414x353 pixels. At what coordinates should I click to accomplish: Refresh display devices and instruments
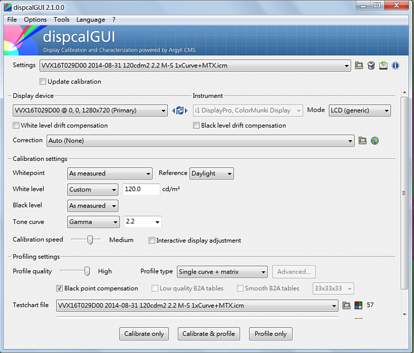point(180,110)
